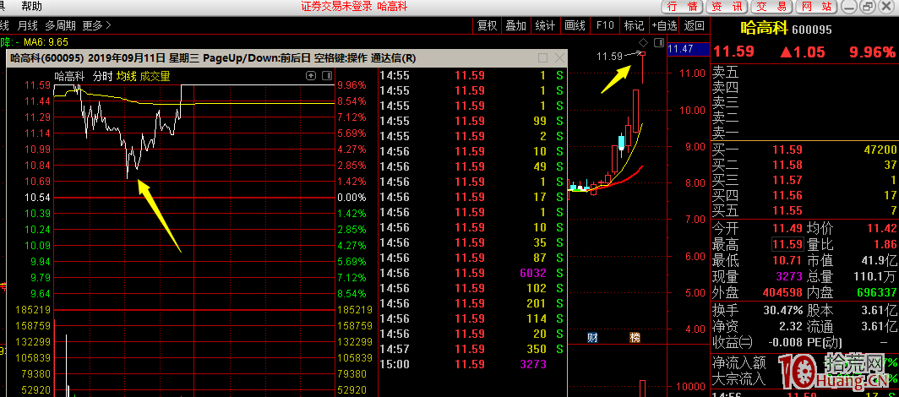Expand the 更多 > period options
This screenshot has height=397, width=899.
96,26
